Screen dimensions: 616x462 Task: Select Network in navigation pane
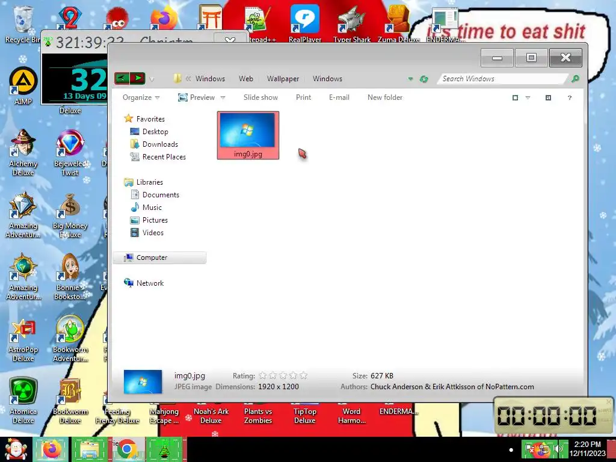[x=144, y=283]
